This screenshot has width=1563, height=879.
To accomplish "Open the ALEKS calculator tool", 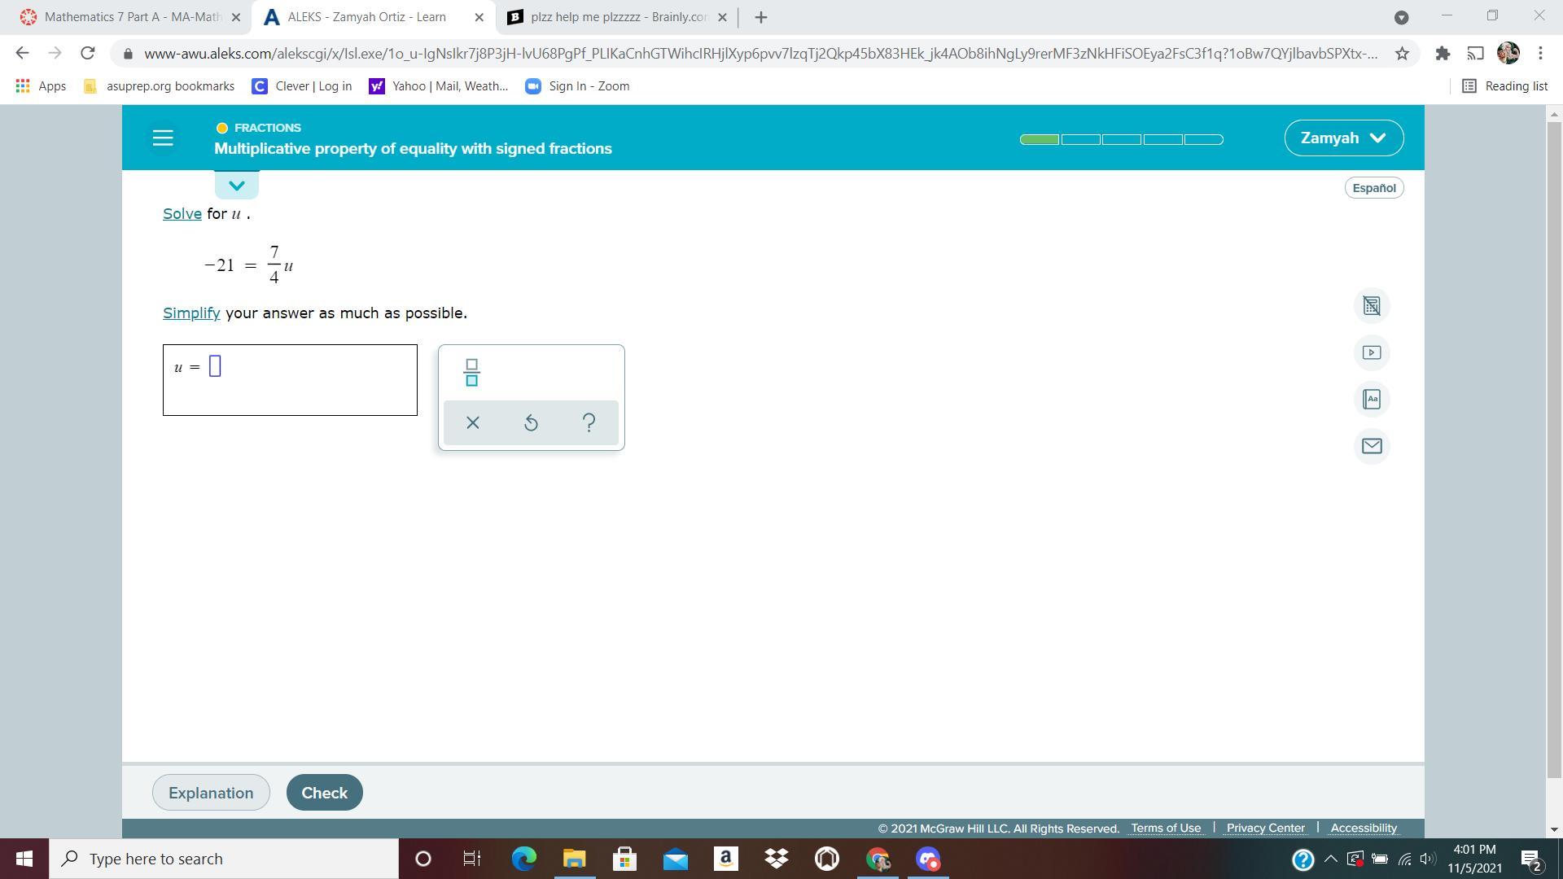I will click(x=1372, y=306).
